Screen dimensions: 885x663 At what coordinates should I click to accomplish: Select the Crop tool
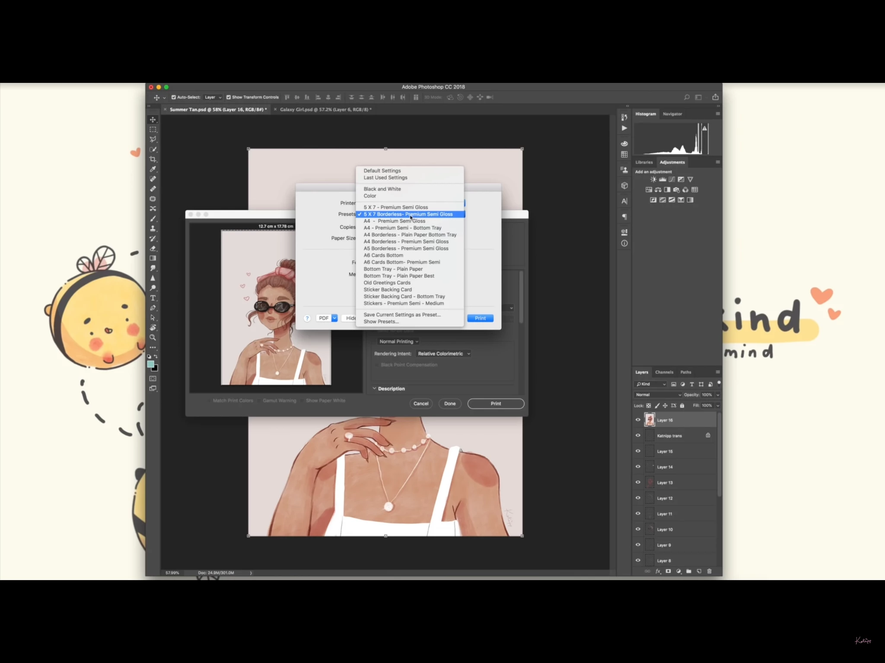(153, 159)
